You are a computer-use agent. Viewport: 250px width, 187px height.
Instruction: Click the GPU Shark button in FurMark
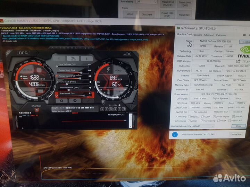pos(147,15)
